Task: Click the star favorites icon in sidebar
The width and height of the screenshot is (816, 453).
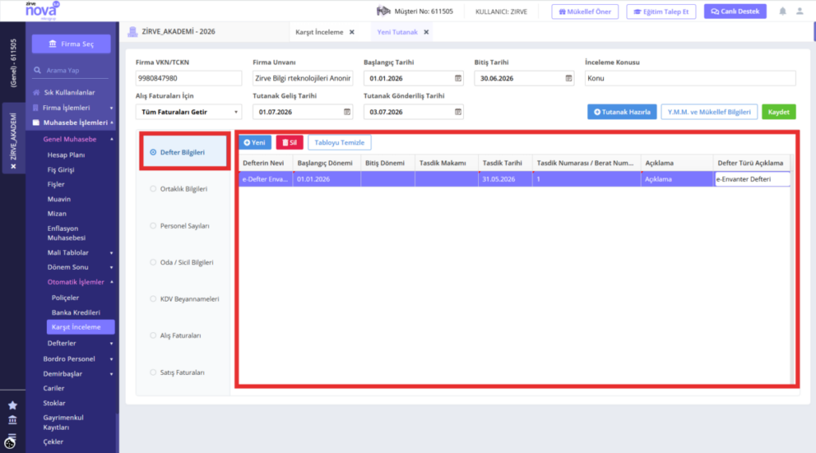Action: click(13, 405)
